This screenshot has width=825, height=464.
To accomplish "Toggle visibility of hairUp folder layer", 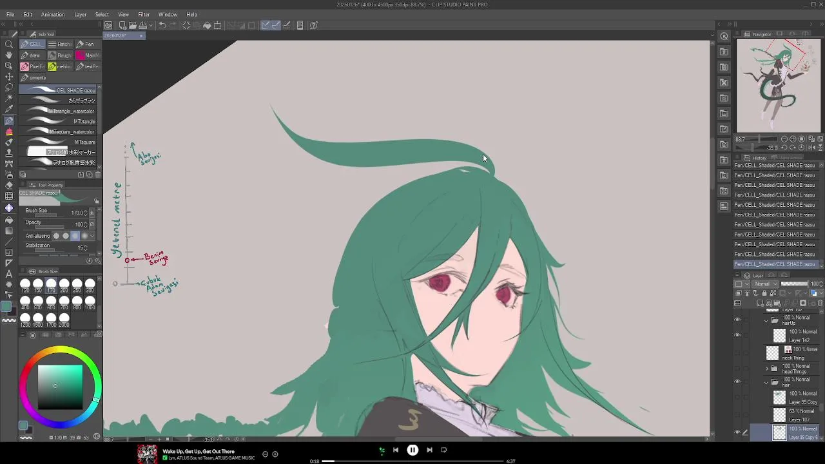I will tap(737, 320).
